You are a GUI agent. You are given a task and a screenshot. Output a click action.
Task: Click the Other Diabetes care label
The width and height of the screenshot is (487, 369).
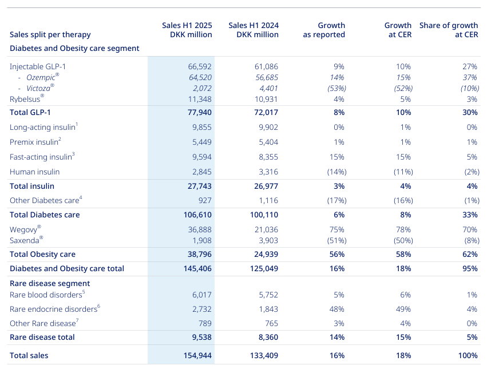[46, 200]
